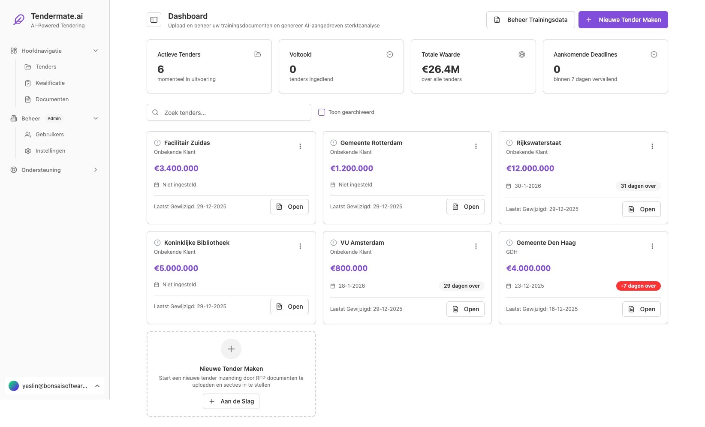Click the Tendermate.ai feather logo
This screenshot has height=427, width=705.
(19, 20)
